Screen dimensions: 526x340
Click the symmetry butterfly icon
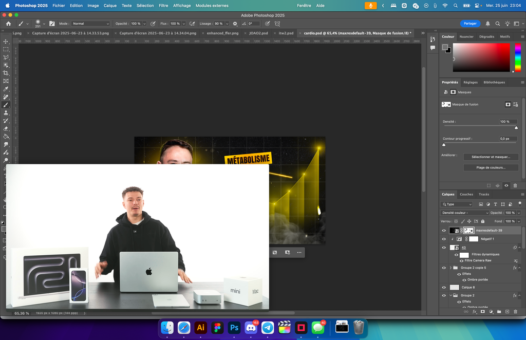277,24
